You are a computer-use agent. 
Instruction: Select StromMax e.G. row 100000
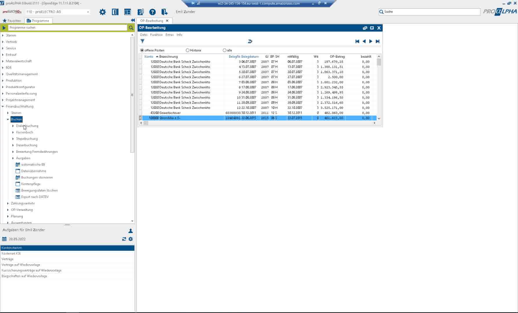[x=258, y=118]
